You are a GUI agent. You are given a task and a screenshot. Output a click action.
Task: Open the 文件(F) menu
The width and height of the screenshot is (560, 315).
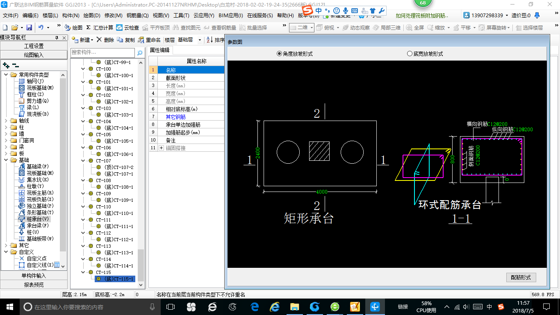click(10, 16)
